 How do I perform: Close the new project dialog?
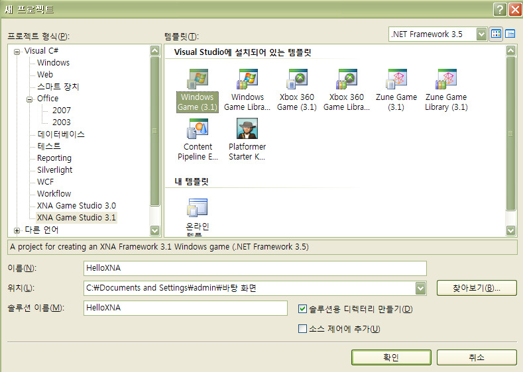[x=515, y=10]
